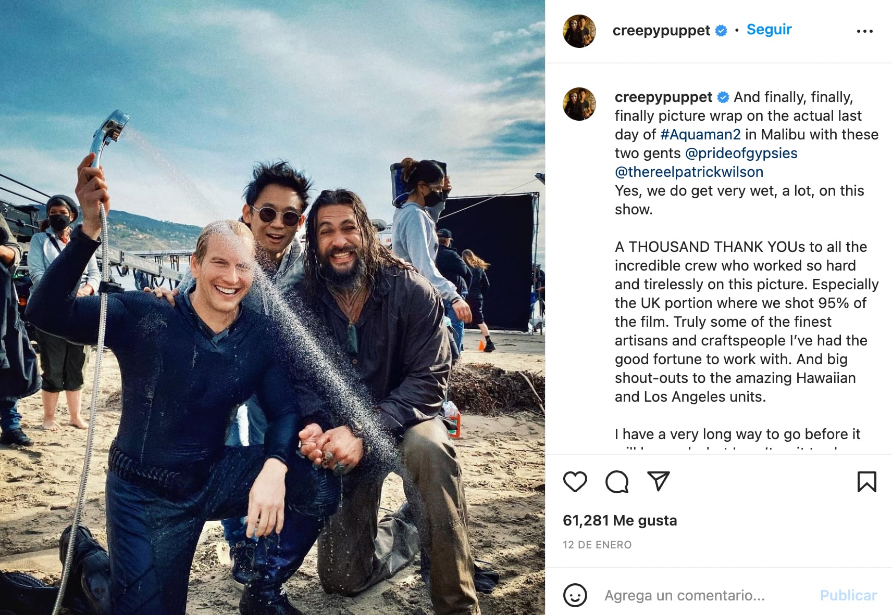Focus the 'Agrega un comentario' field
This screenshot has width=892, height=615.
pyautogui.click(x=704, y=595)
